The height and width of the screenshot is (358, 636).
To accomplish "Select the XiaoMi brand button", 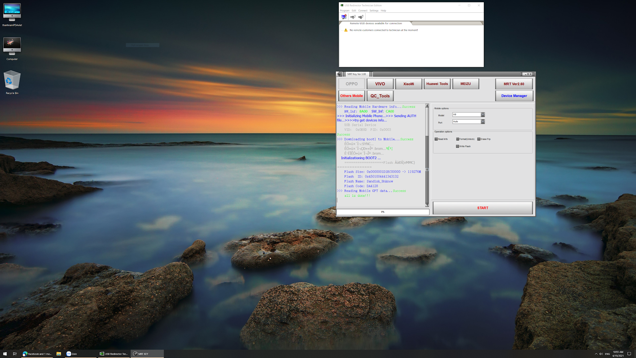I will (408, 84).
